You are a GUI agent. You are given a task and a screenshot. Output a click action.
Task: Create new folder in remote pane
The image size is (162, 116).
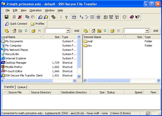pyautogui.click(x=112, y=31)
